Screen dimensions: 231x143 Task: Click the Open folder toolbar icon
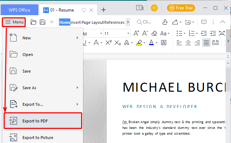(33, 22)
